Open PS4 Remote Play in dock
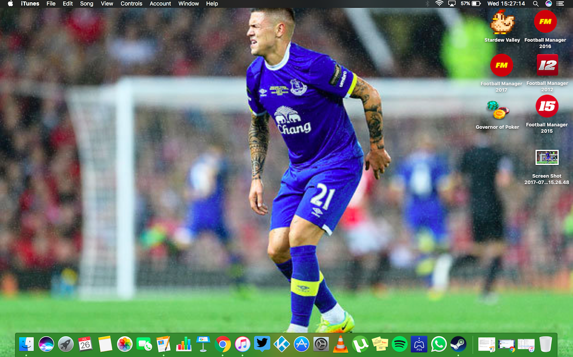Screen dimensions: 573x357 (x=419, y=344)
